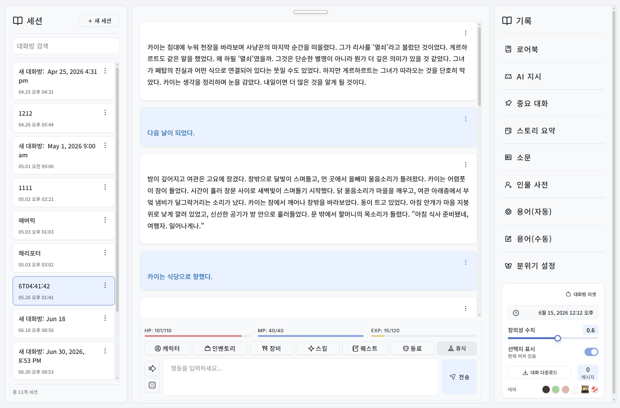
Task: Open options for the May 1 session
Action: (x=105, y=146)
